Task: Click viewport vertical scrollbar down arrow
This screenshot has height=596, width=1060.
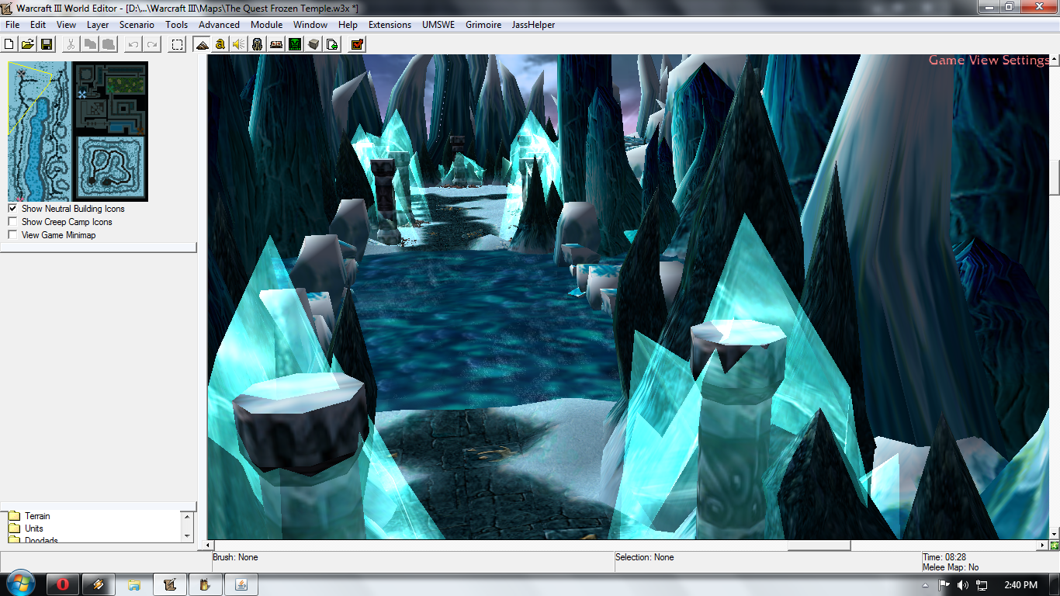Action: tap(1055, 534)
